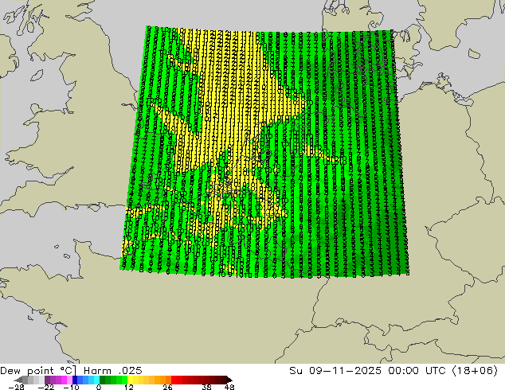Click the '38' legend label

click(207, 387)
